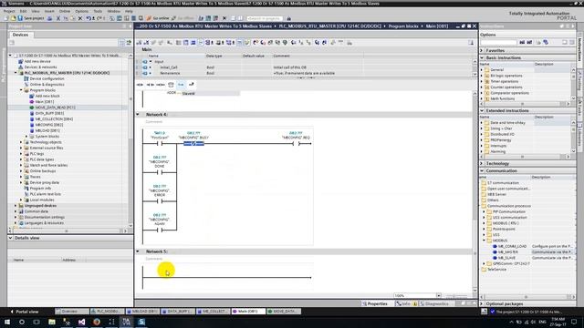Collapse the Basic instructions section
584x328 pixels.
(482, 58)
